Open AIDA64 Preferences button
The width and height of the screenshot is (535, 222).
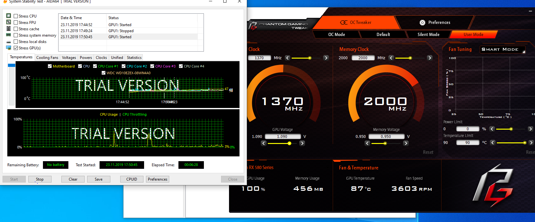click(x=157, y=179)
